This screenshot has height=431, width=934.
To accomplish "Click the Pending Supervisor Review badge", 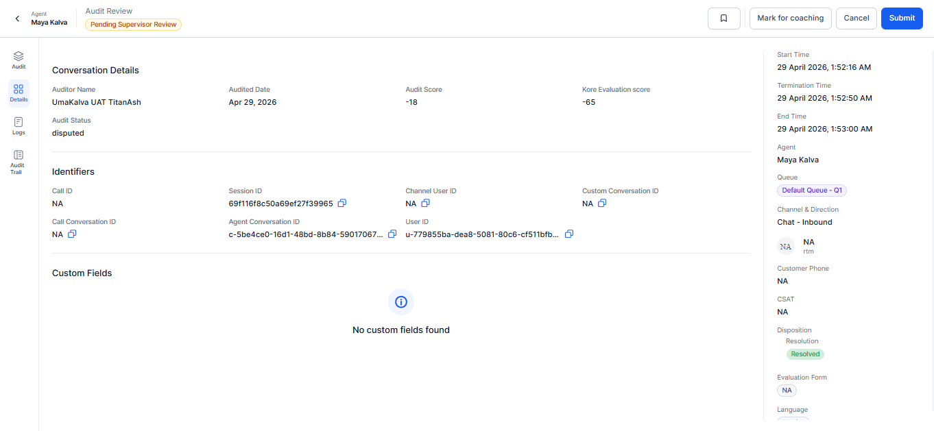I will coord(134,25).
